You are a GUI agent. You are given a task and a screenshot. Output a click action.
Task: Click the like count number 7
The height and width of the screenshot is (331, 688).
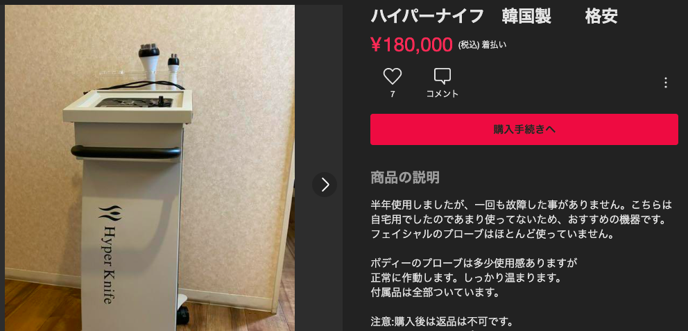(393, 94)
